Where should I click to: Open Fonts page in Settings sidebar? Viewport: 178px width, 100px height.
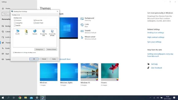coord(8,48)
